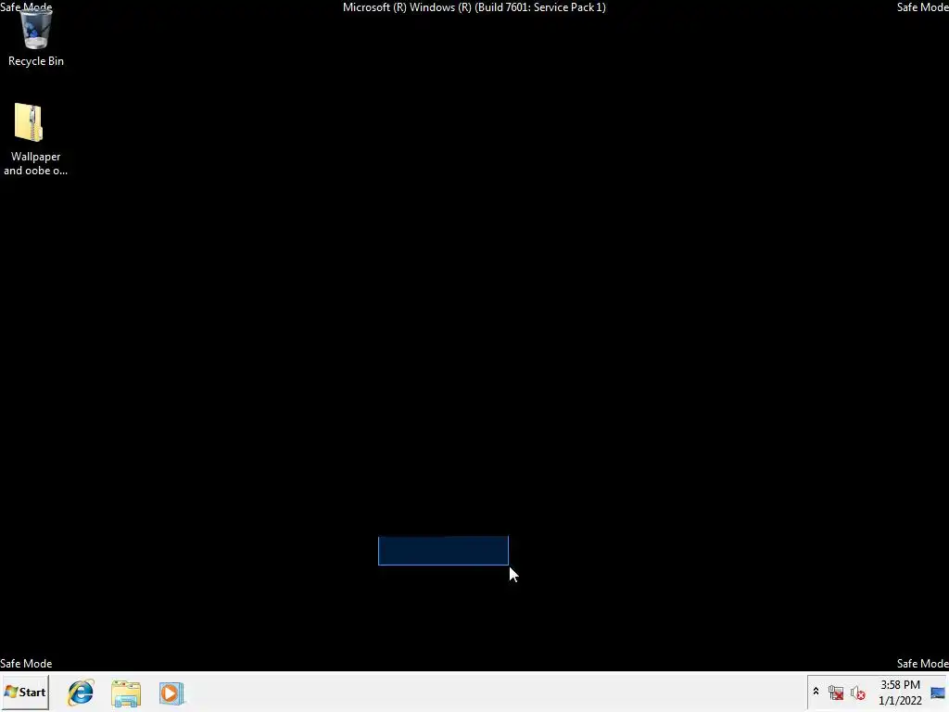Click the muted volume tray icon

tap(857, 693)
